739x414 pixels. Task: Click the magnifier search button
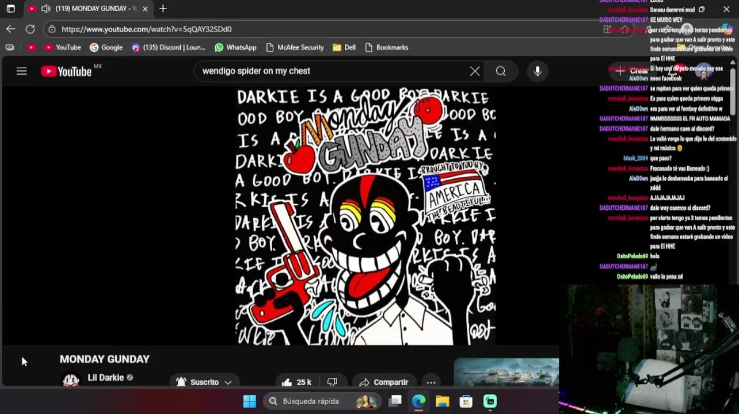(501, 71)
